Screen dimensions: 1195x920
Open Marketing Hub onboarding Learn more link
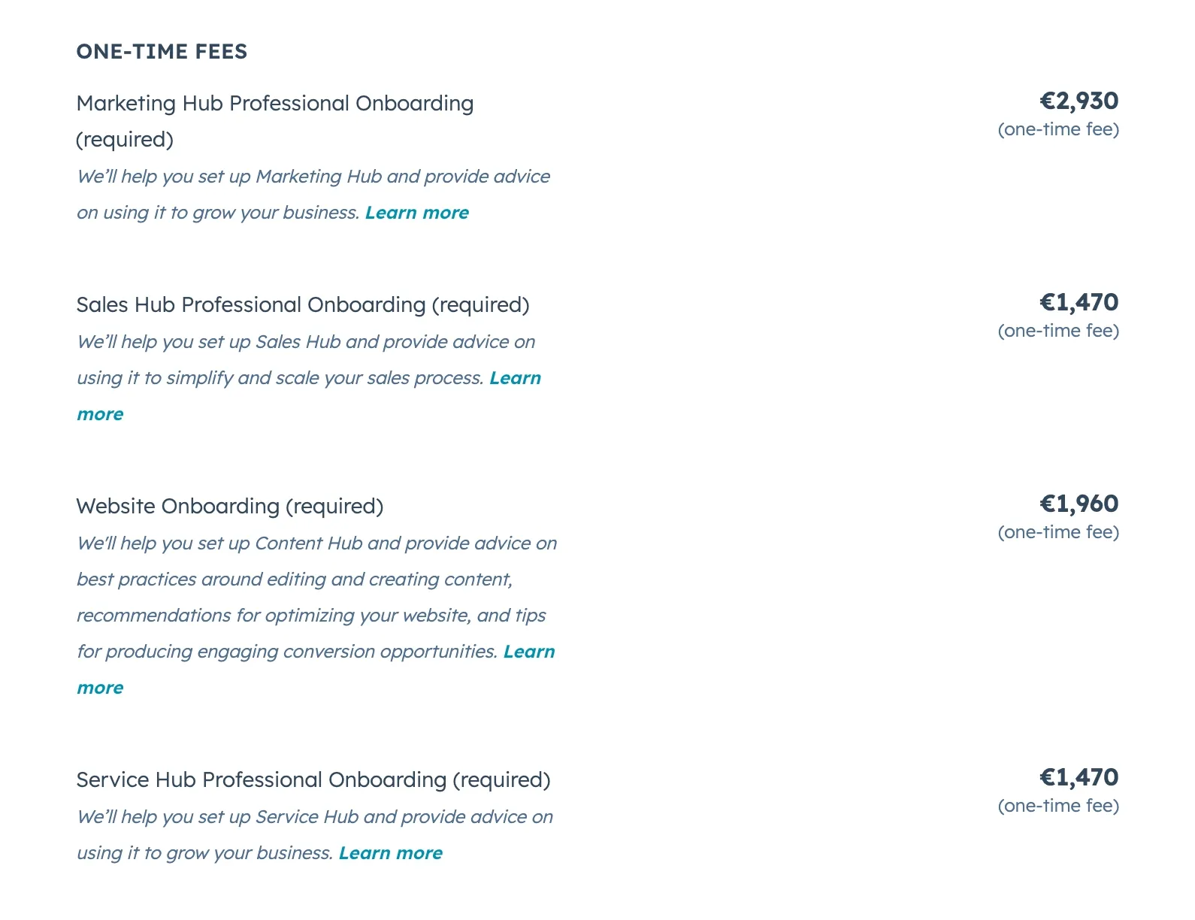tap(416, 213)
